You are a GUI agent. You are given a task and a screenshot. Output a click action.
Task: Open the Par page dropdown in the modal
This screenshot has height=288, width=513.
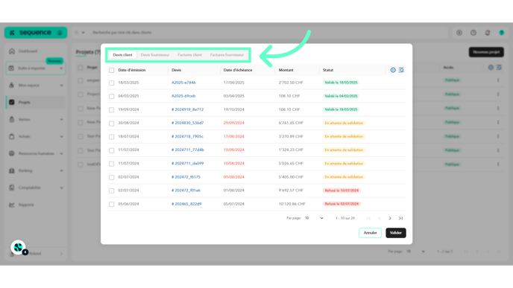314,218
